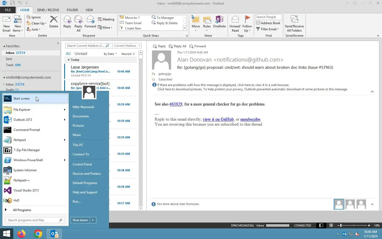
Task: Click the unsubscribe link
Action: pyautogui.click(x=250, y=119)
